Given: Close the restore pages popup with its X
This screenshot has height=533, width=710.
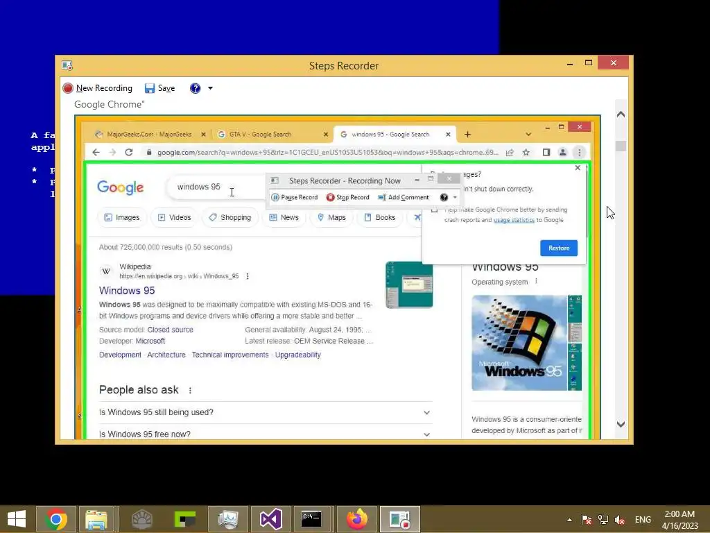Looking at the screenshot, I should [578, 168].
